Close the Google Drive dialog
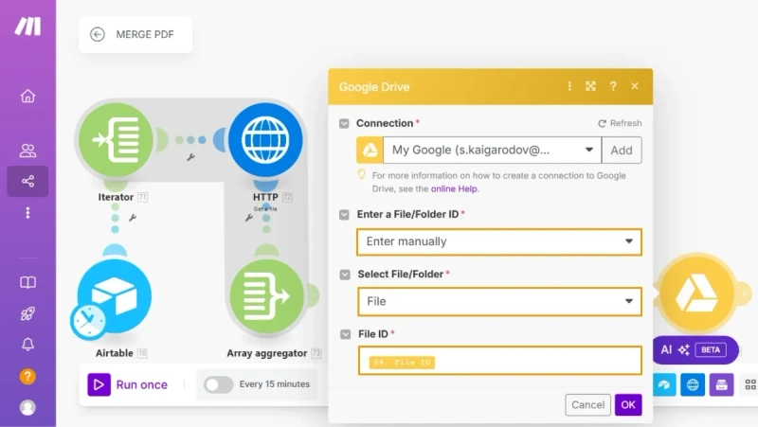 coord(635,86)
